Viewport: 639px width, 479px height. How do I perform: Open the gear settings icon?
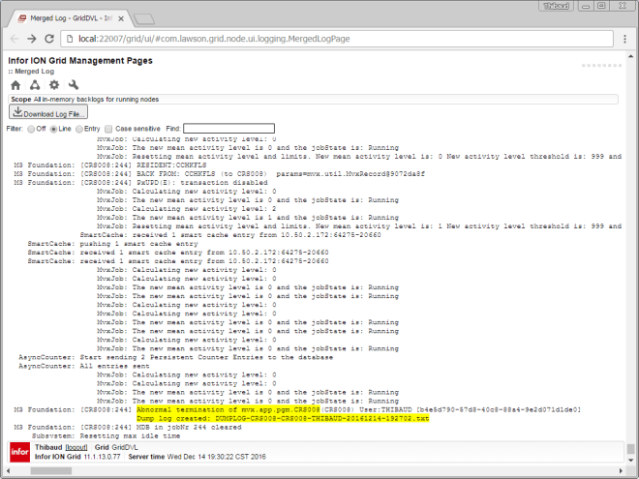[54, 85]
